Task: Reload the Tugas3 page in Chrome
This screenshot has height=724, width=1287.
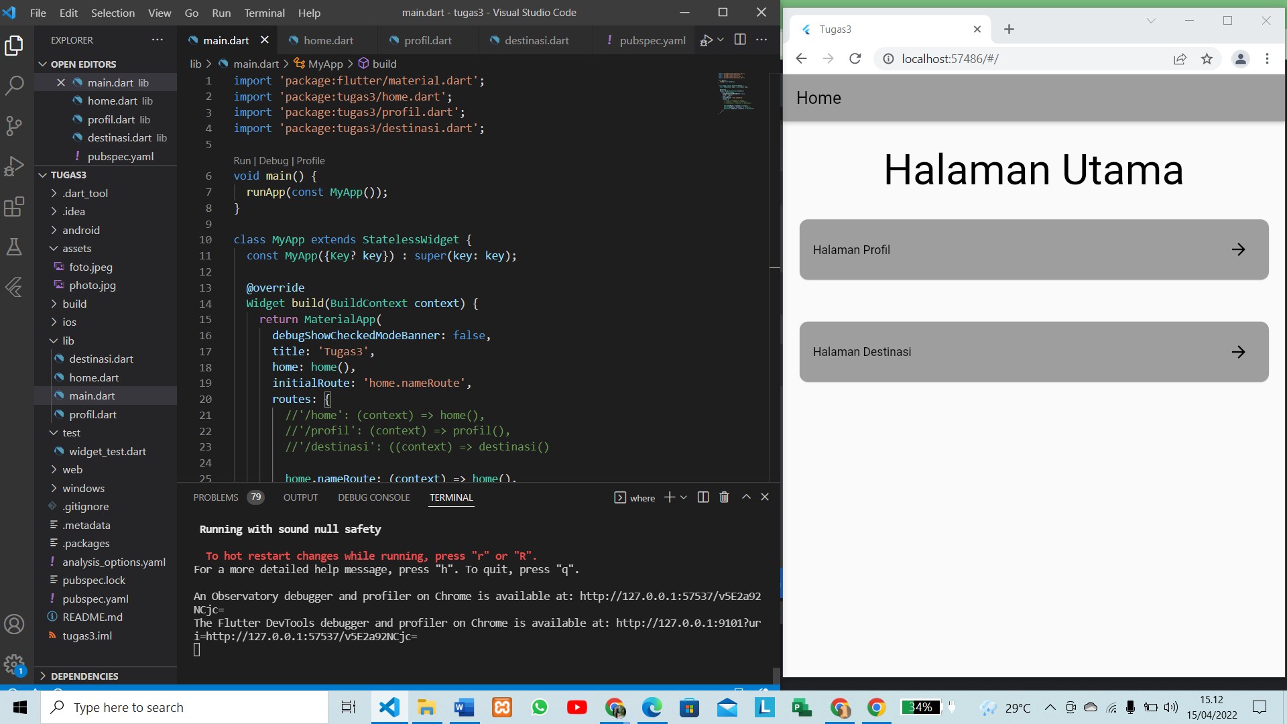Action: 855,58
